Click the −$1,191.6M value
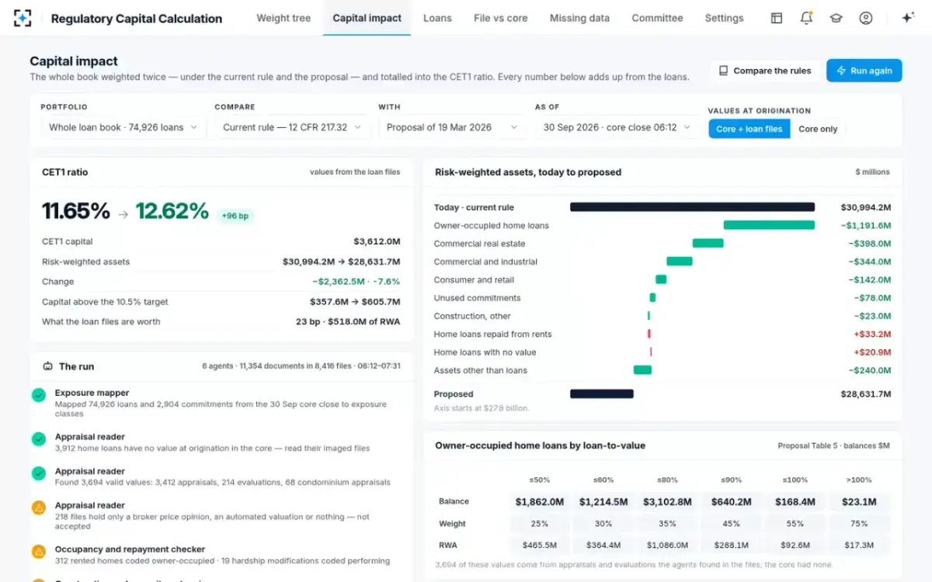 click(866, 226)
